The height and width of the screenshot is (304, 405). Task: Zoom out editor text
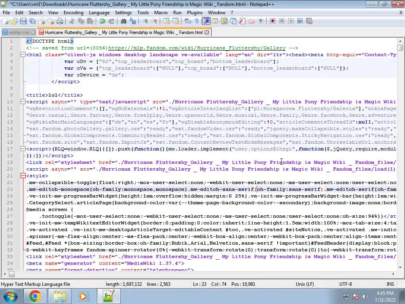[154, 21]
